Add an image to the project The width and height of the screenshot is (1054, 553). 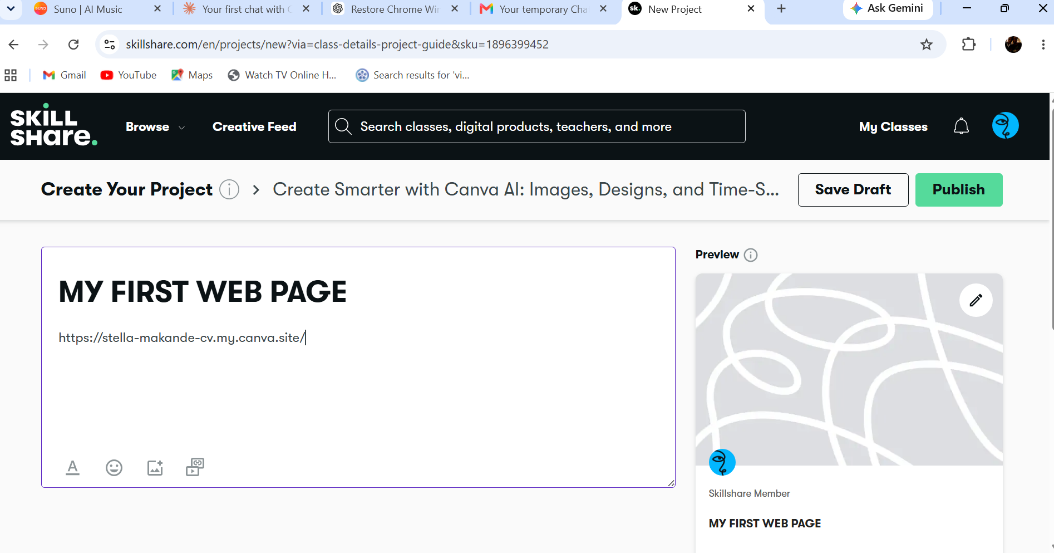click(155, 468)
